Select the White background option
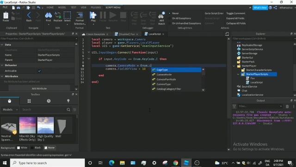 click(x=22, y=148)
